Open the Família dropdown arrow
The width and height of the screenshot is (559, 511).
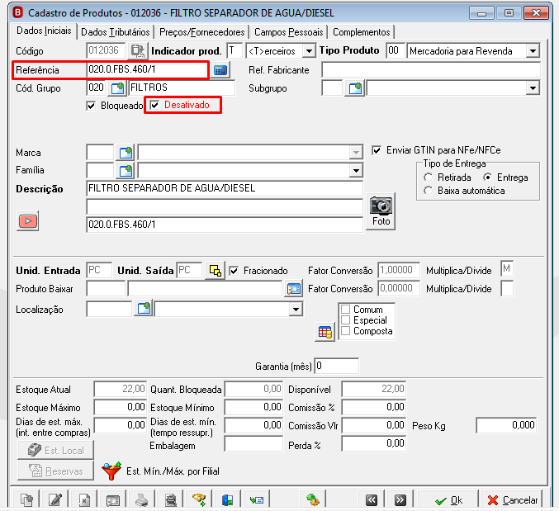coord(355,170)
